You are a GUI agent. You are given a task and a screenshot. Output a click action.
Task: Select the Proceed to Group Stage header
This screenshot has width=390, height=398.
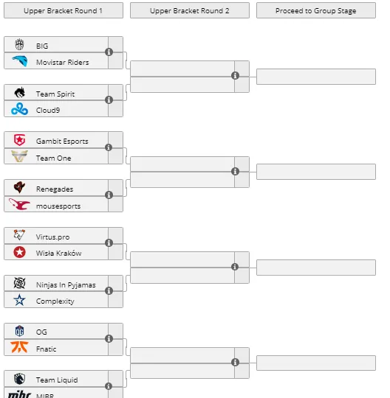pyautogui.click(x=316, y=10)
